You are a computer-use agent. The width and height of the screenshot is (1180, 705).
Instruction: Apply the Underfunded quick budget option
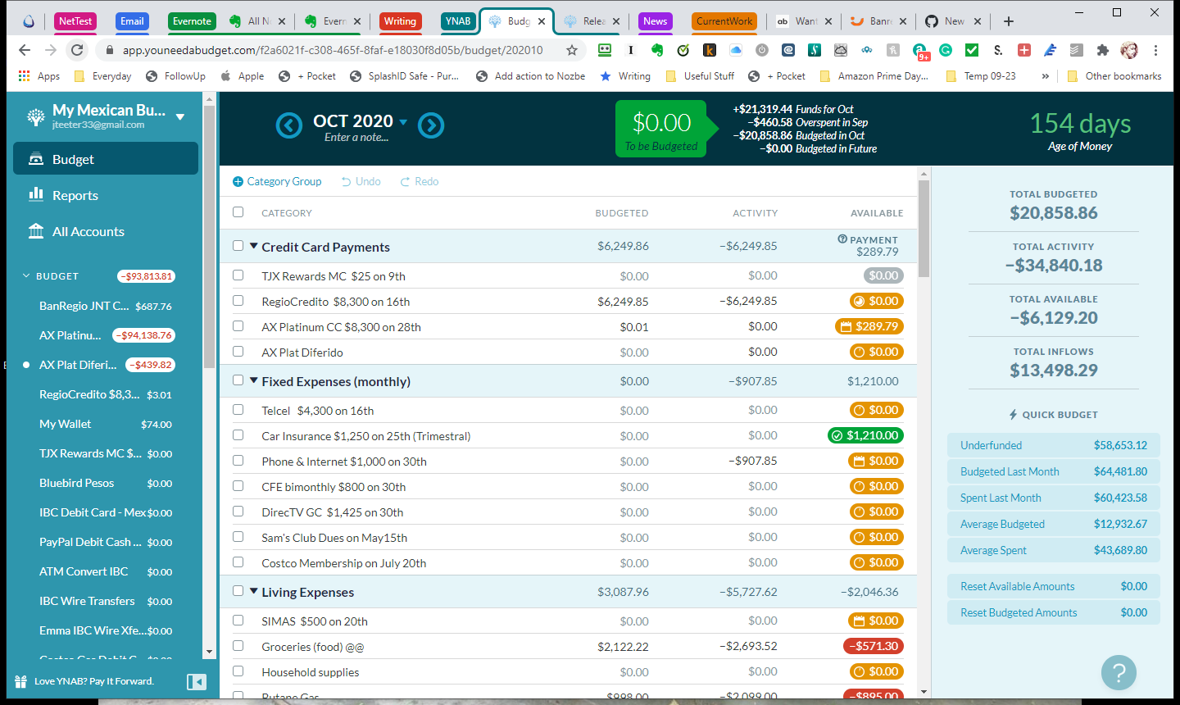pos(1053,444)
